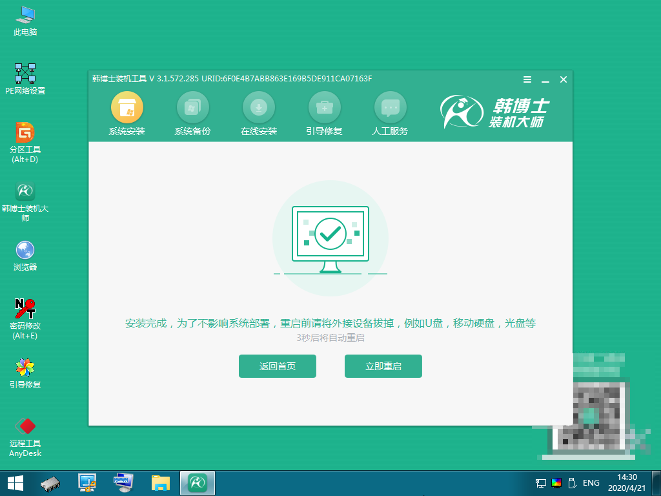Open 引导修复 tab in app toolbar
This screenshot has height=496, width=661.
[324, 114]
